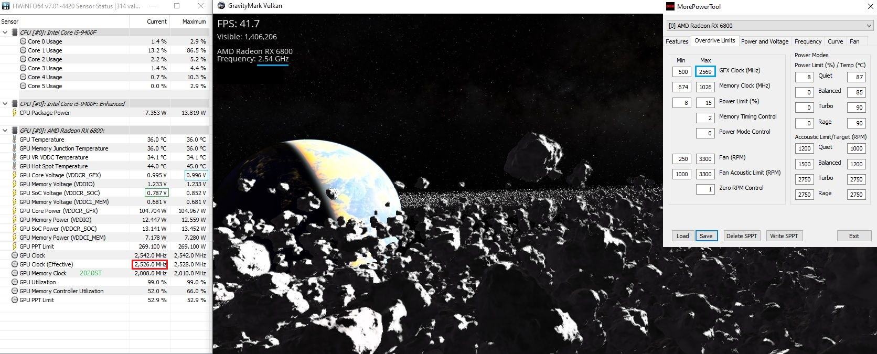Click the Write SPPT button

[x=784, y=236]
